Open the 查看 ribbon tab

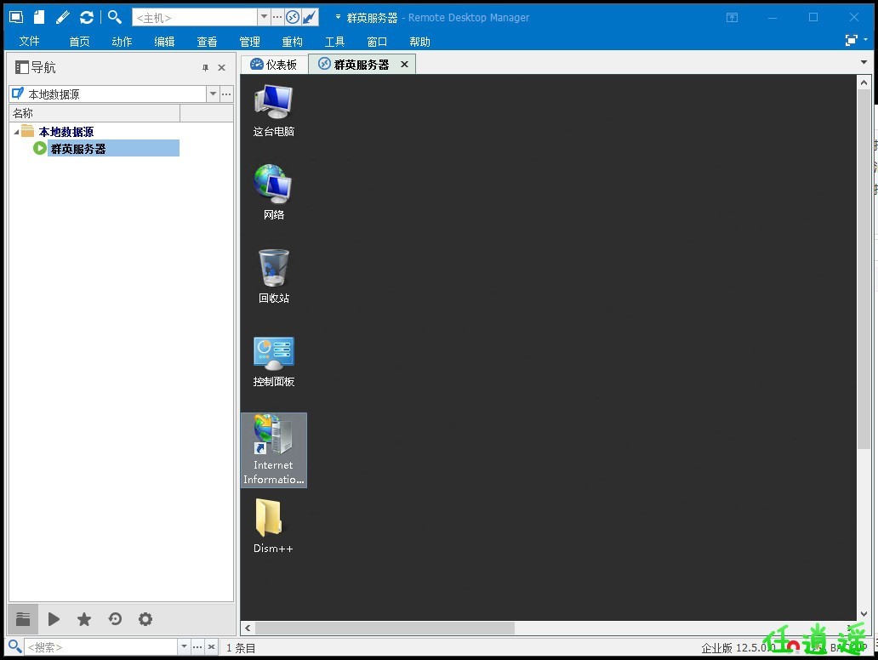207,42
